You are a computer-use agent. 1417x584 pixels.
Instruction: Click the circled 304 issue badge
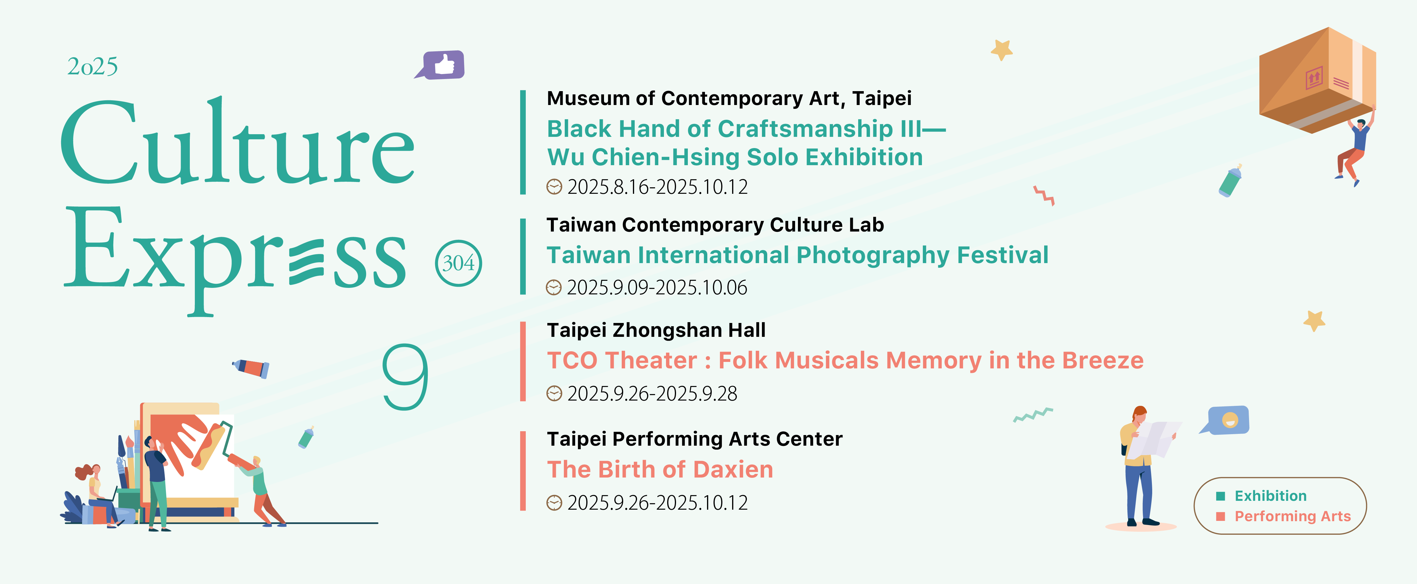click(x=458, y=263)
